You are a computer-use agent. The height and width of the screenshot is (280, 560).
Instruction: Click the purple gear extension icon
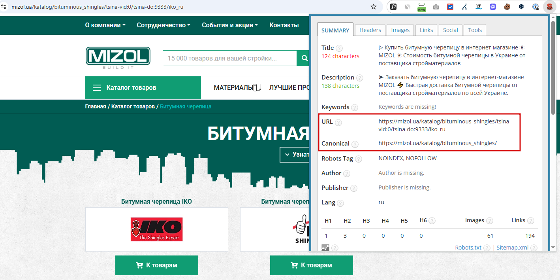coord(493,7)
